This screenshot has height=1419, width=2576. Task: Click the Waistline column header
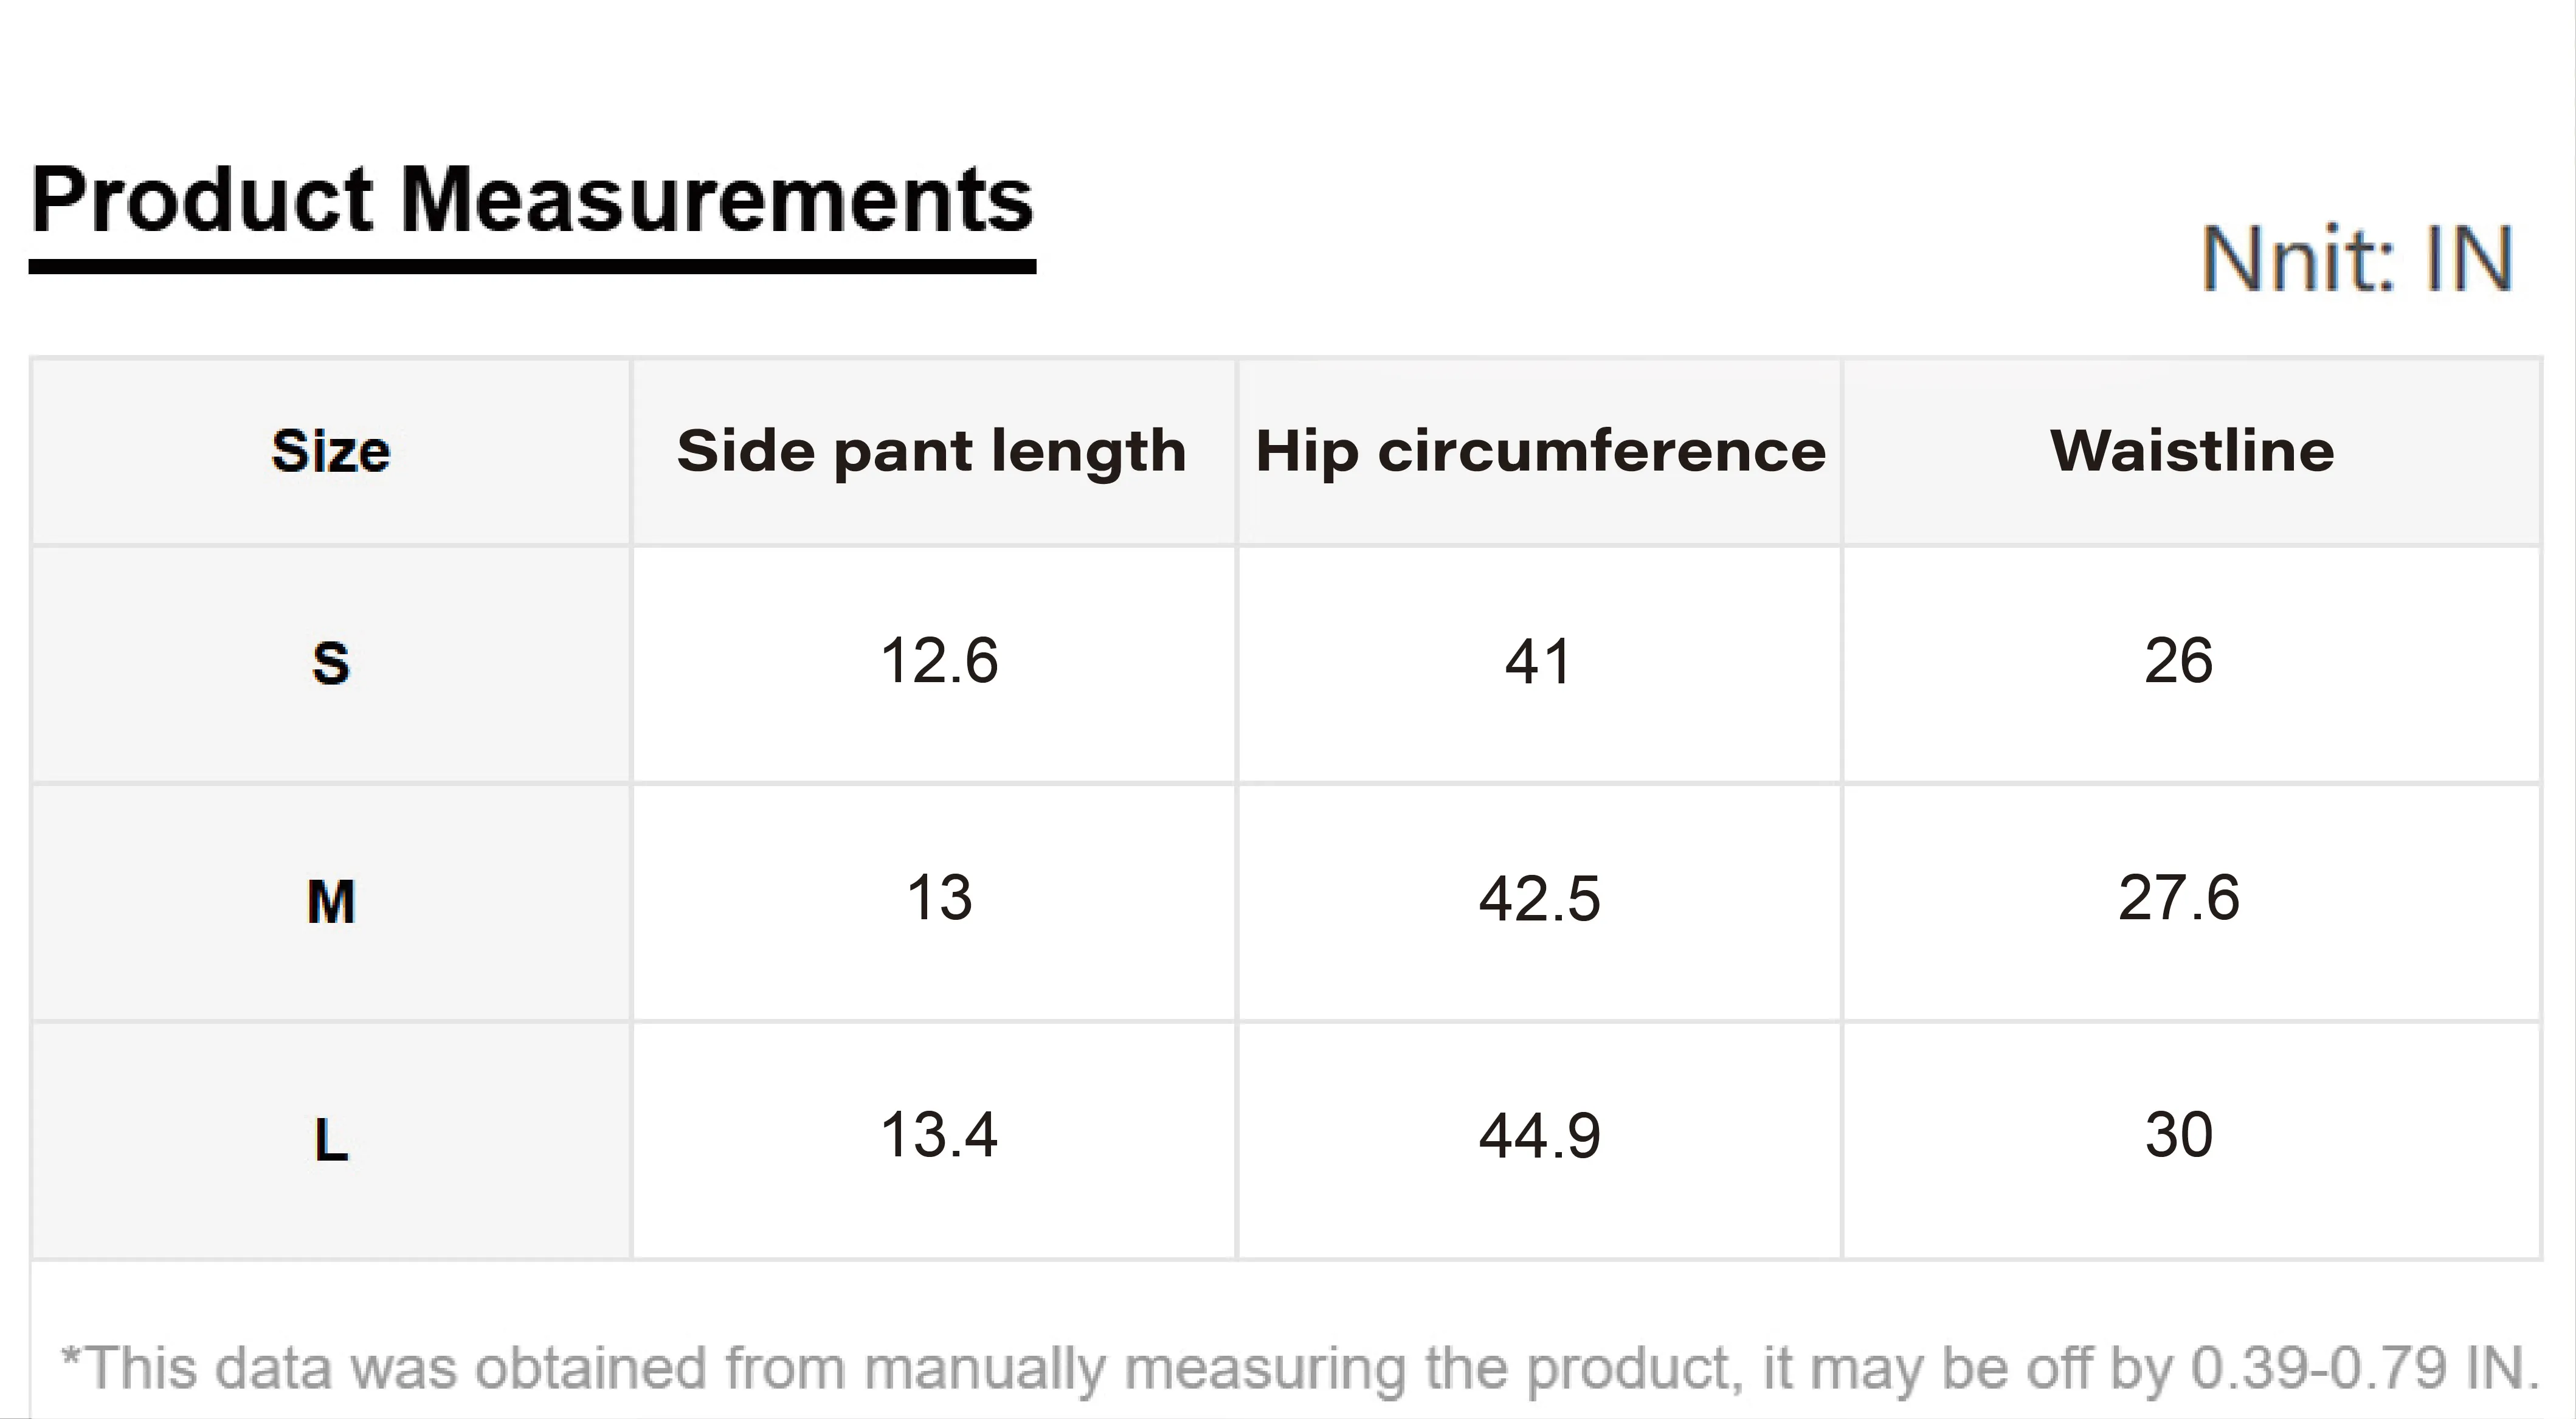(x=2192, y=451)
